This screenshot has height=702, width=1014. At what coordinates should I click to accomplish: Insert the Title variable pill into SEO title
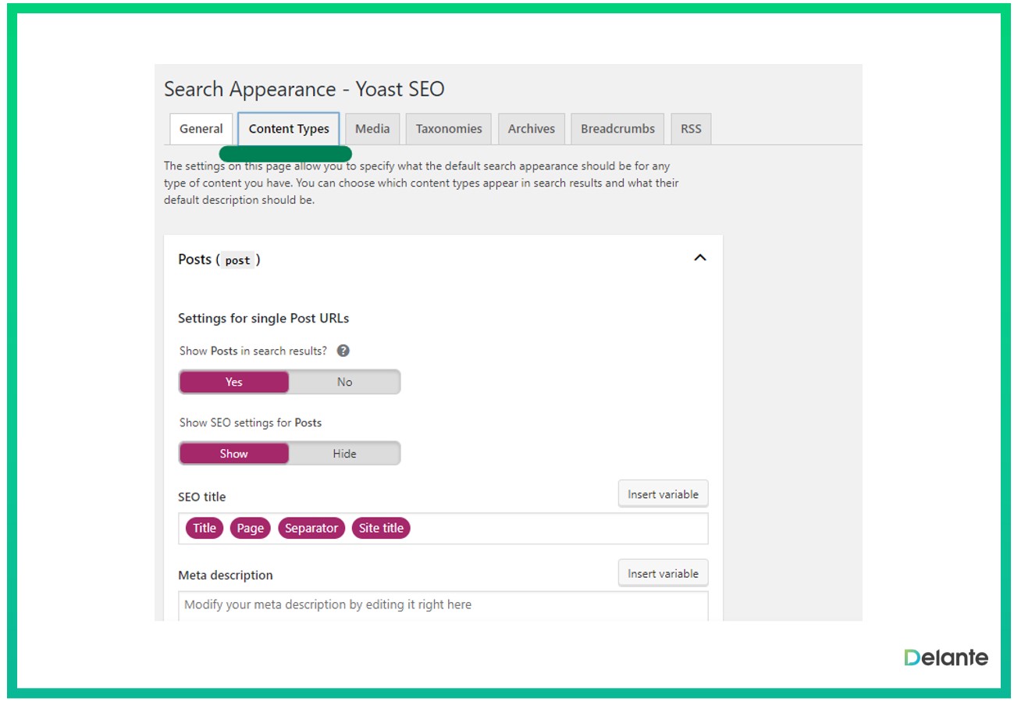point(203,528)
